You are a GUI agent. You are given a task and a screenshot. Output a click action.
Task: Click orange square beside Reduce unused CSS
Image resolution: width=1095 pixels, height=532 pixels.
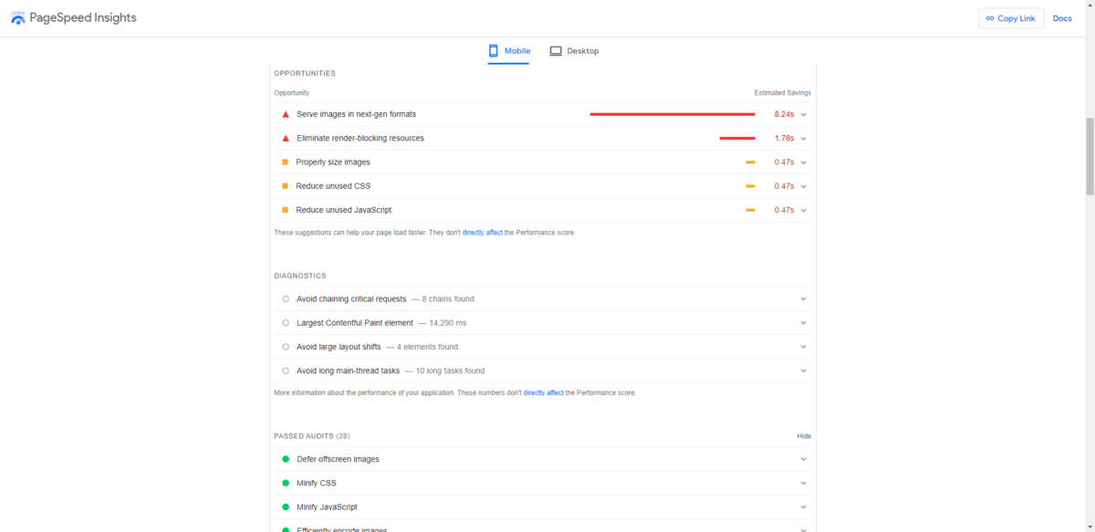pyautogui.click(x=286, y=185)
